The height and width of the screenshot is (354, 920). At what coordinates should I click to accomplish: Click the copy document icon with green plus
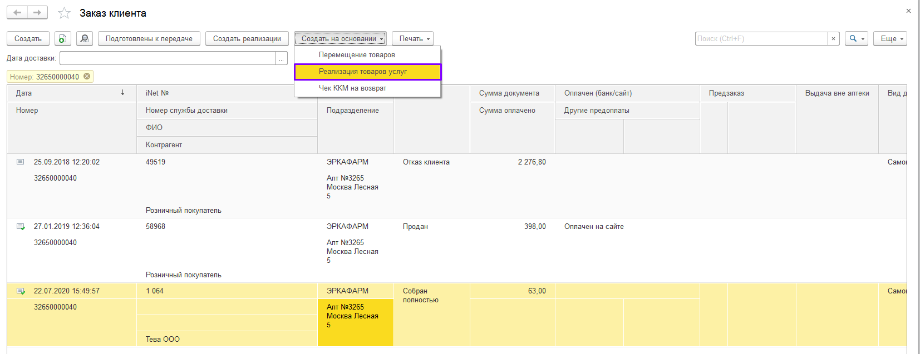coord(62,38)
